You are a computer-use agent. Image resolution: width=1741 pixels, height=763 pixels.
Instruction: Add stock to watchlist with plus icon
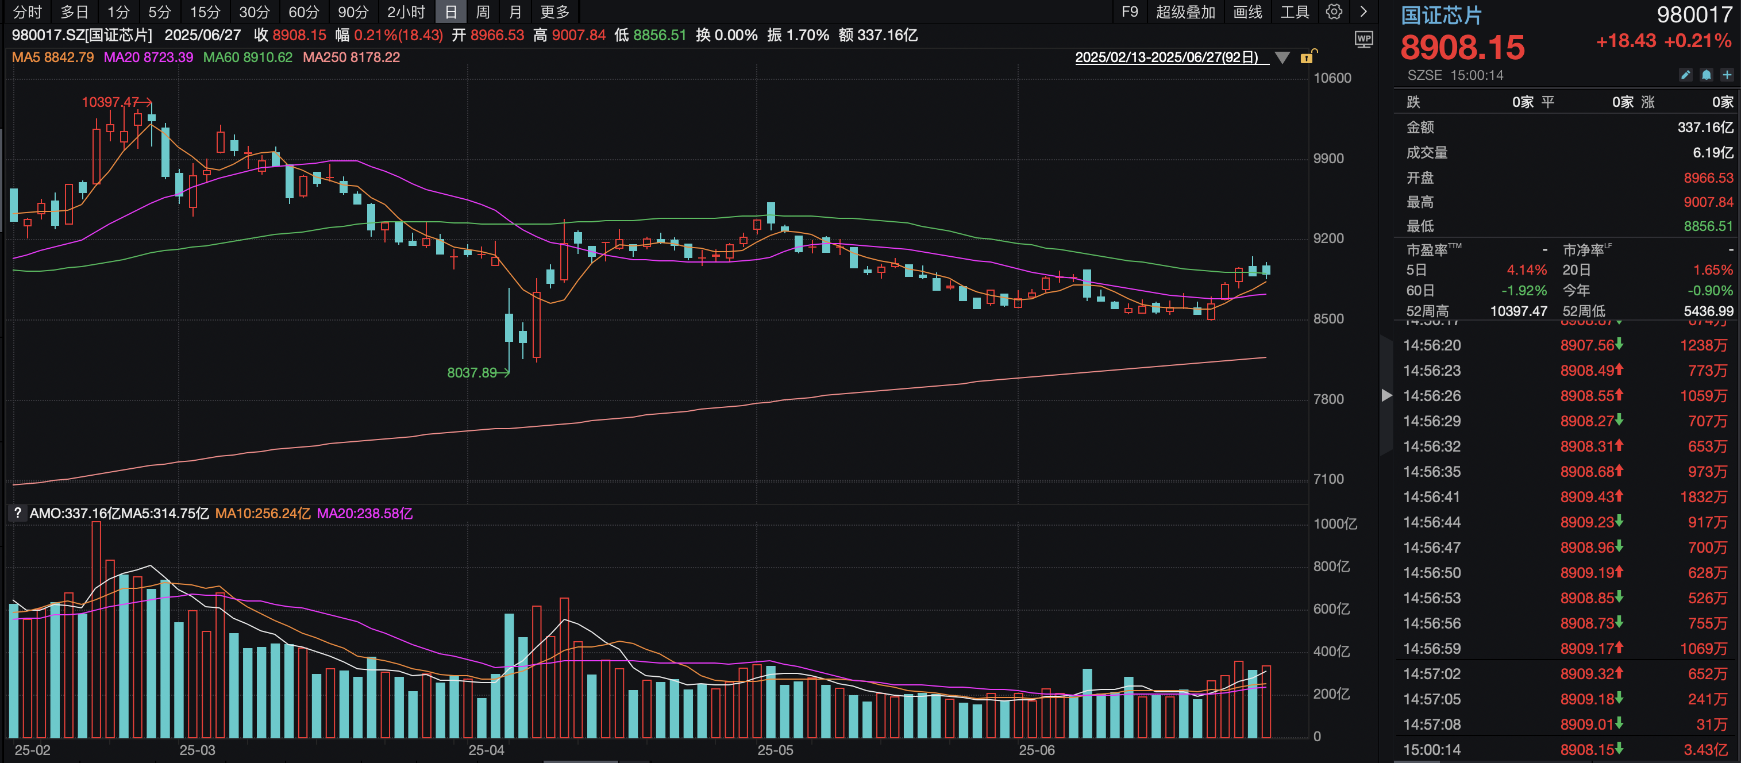(x=1727, y=75)
